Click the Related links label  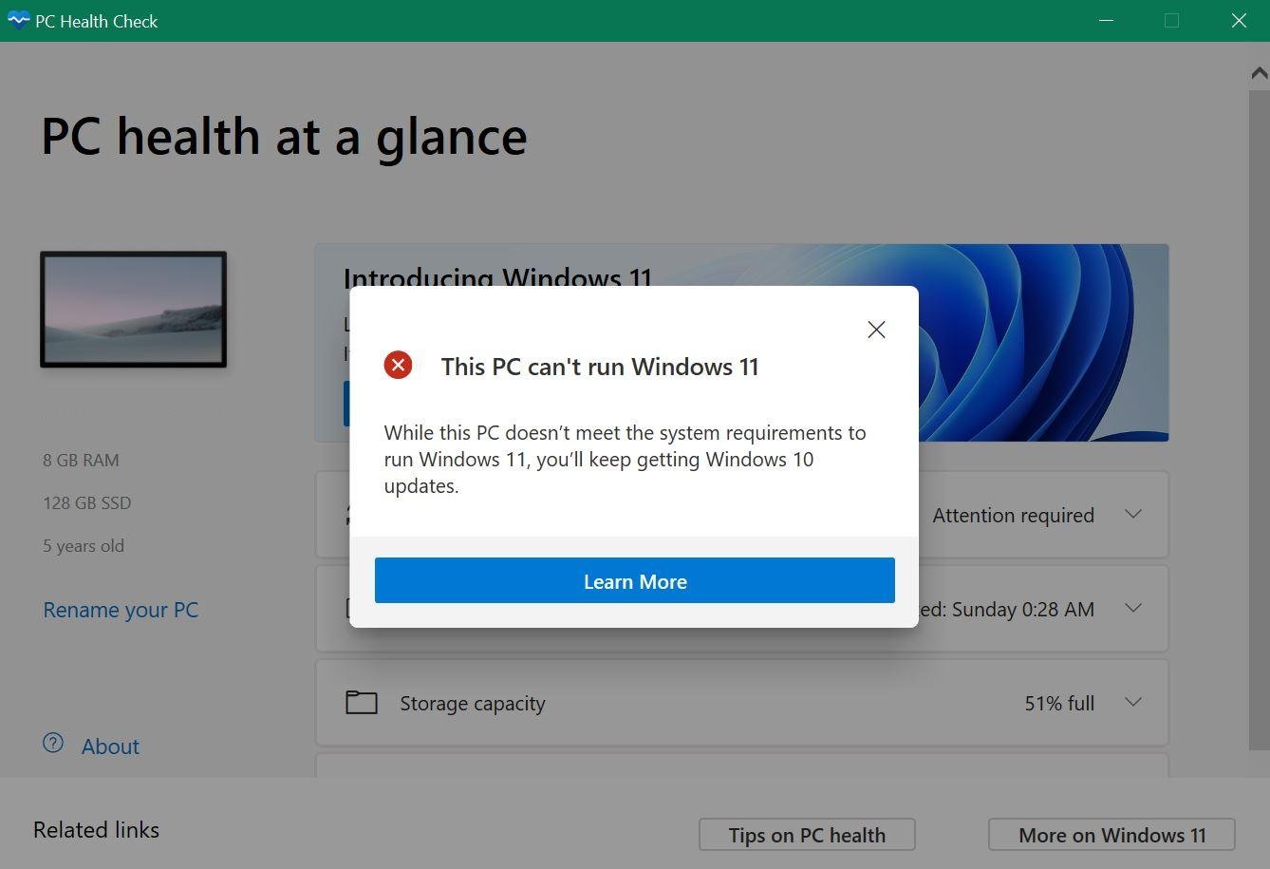pos(96,829)
